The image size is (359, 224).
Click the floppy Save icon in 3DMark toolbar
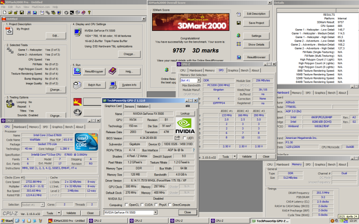tap(22, 13)
